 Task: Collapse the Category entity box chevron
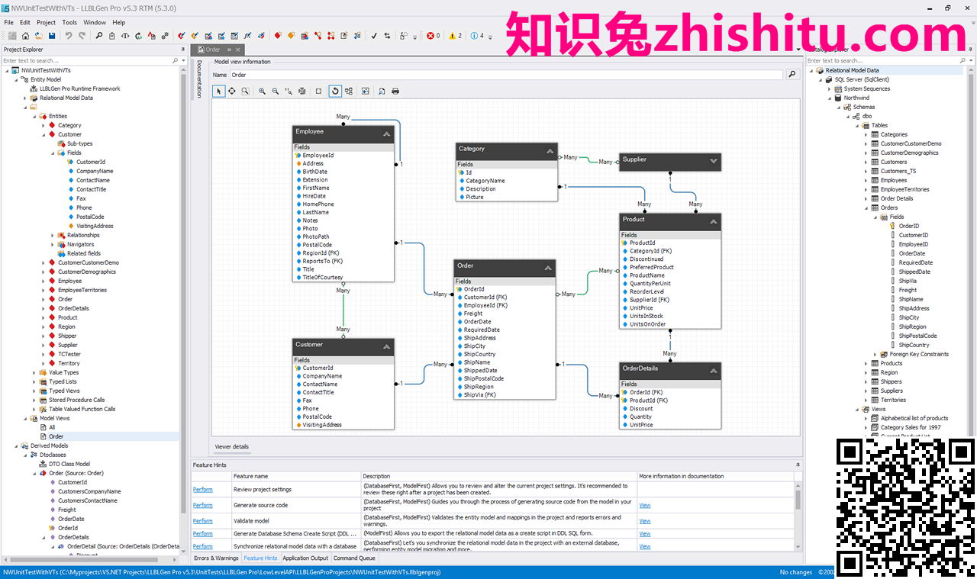[x=550, y=151]
